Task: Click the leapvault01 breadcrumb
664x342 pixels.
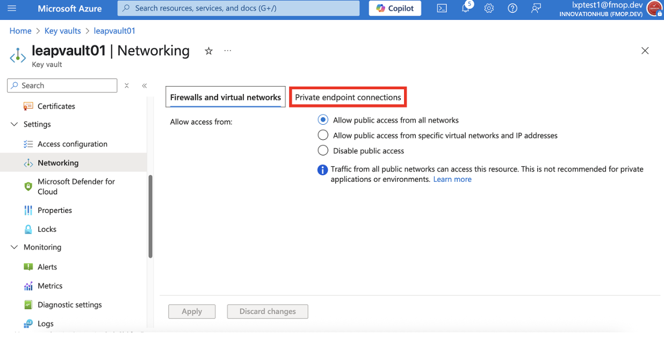Action: click(114, 31)
